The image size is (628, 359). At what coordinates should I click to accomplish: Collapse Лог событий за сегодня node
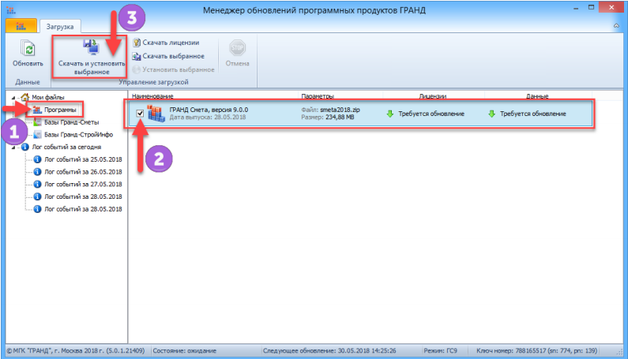[13, 148]
